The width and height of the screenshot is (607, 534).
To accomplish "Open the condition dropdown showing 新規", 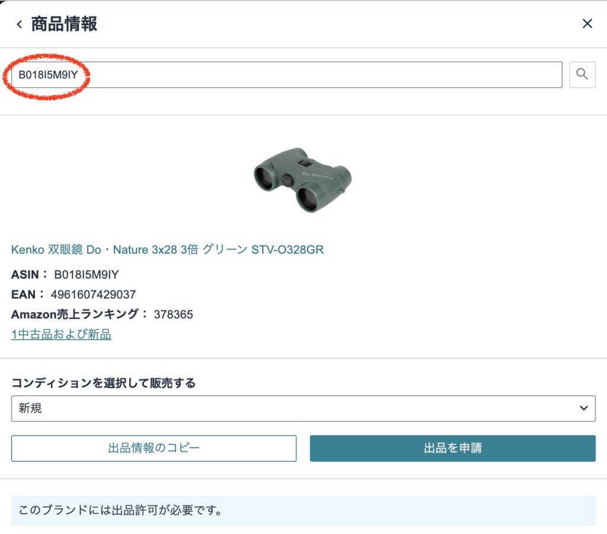I will [x=303, y=408].
